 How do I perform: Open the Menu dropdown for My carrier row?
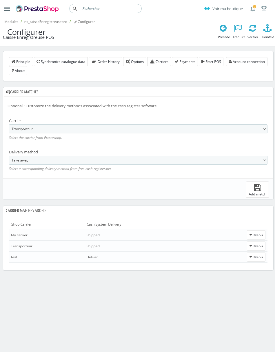[x=256, y=235]
